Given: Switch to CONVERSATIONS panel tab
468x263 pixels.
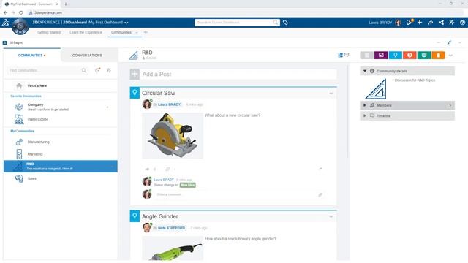Looking at the screenshot, I should (x=87, y=56).
